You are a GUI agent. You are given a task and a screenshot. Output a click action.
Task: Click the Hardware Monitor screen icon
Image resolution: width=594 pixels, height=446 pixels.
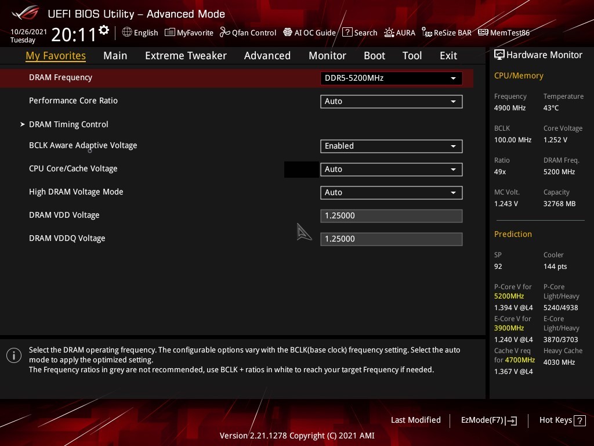pyautogui.click(x=499, y=55)
